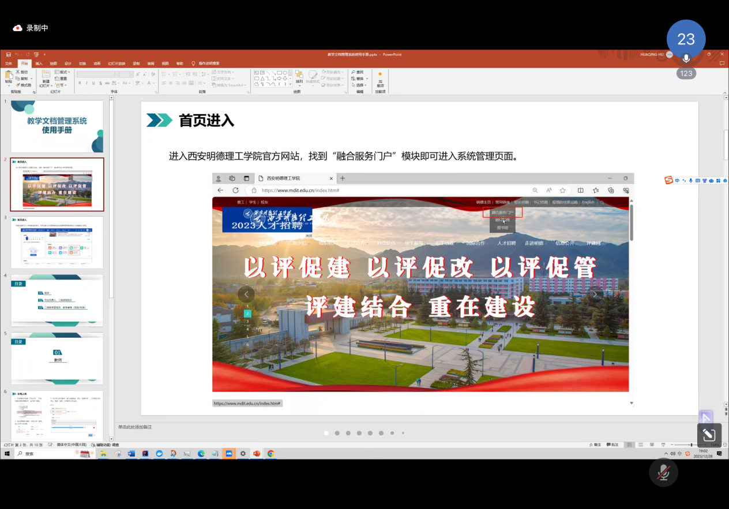Open the File (文件) menu
This screenshot has height=509, width=729.
coord(9,63)
